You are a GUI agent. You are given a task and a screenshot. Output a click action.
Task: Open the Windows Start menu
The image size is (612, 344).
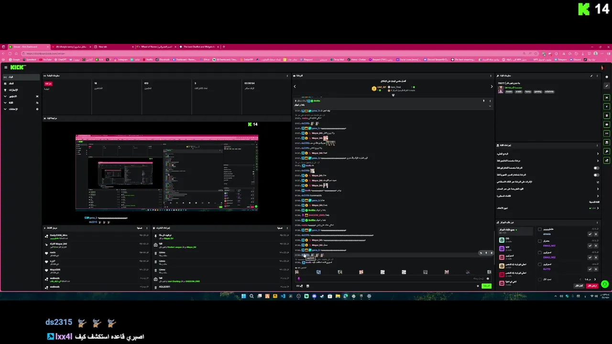click(x=243, y=296)
